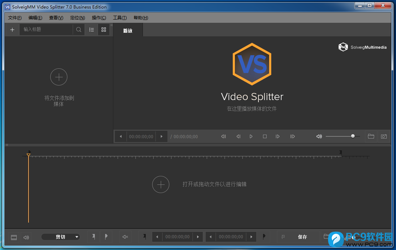Increase fragment end time with right arrow

[251, 237]
